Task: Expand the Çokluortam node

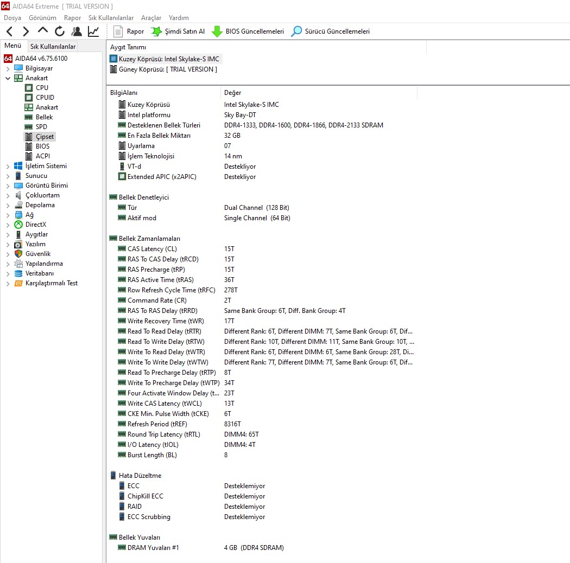Action: pos(8,196)
